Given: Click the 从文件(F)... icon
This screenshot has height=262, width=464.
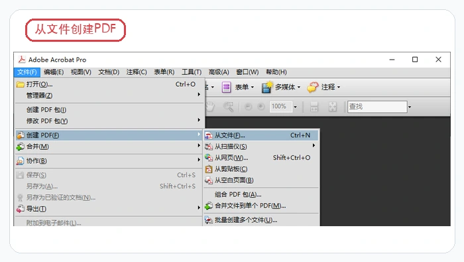Looking at the screenshot, I should pyautogui.click(x=209, y=135).
